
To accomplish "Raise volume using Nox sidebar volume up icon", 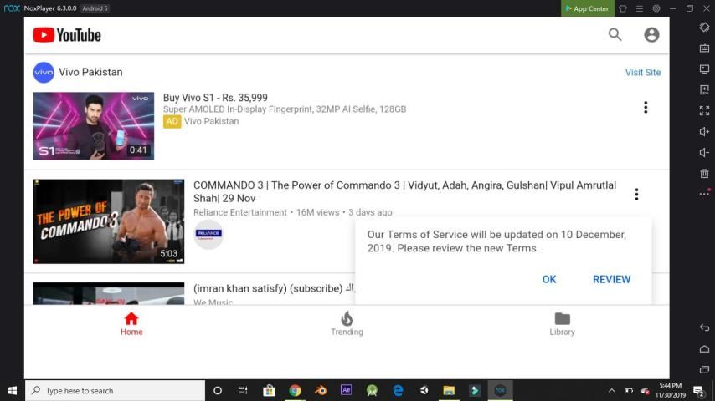I will [704, 132].
